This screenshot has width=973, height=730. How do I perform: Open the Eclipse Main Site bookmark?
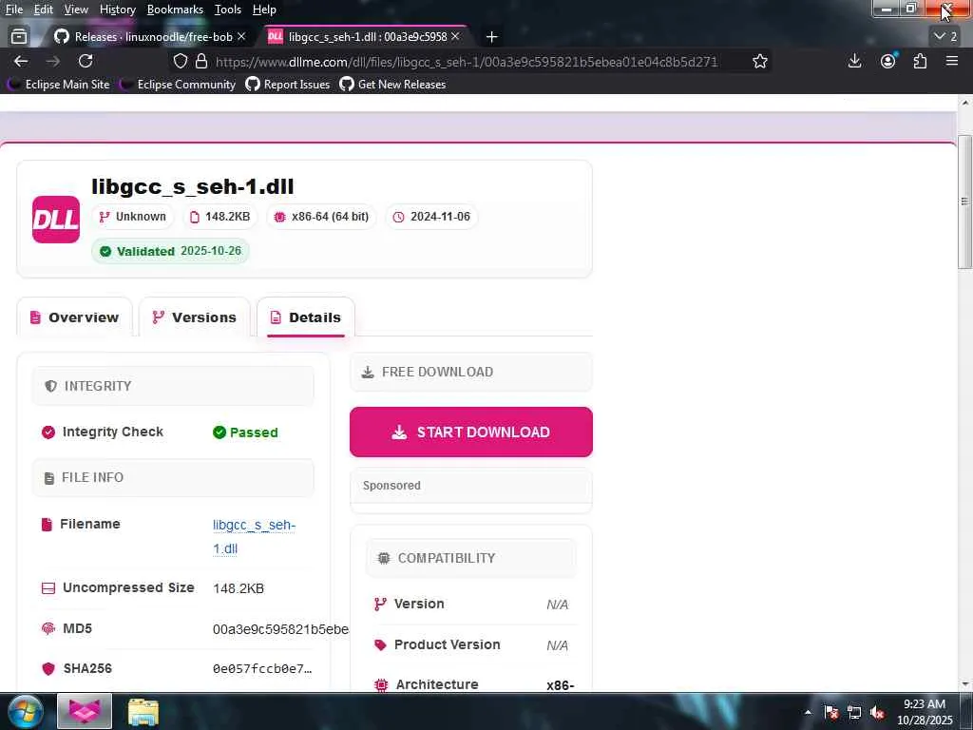point(58,85)
